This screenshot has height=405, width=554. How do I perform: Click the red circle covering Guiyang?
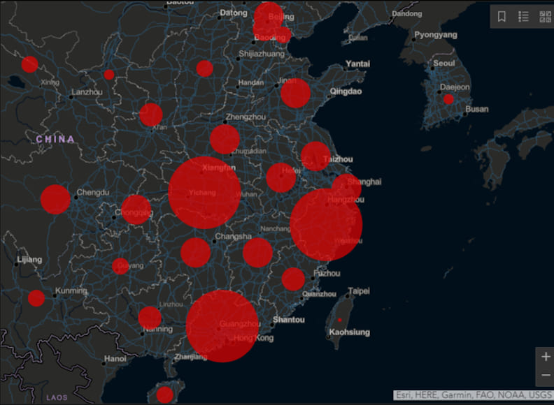click(x=120, y=266)
